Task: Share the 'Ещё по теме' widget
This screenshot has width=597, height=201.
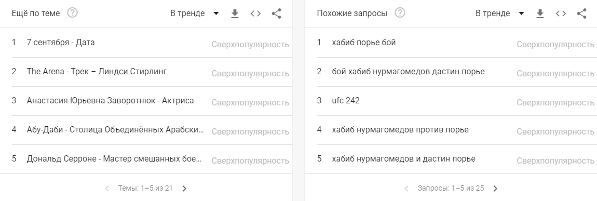Action: click(276, 14)
